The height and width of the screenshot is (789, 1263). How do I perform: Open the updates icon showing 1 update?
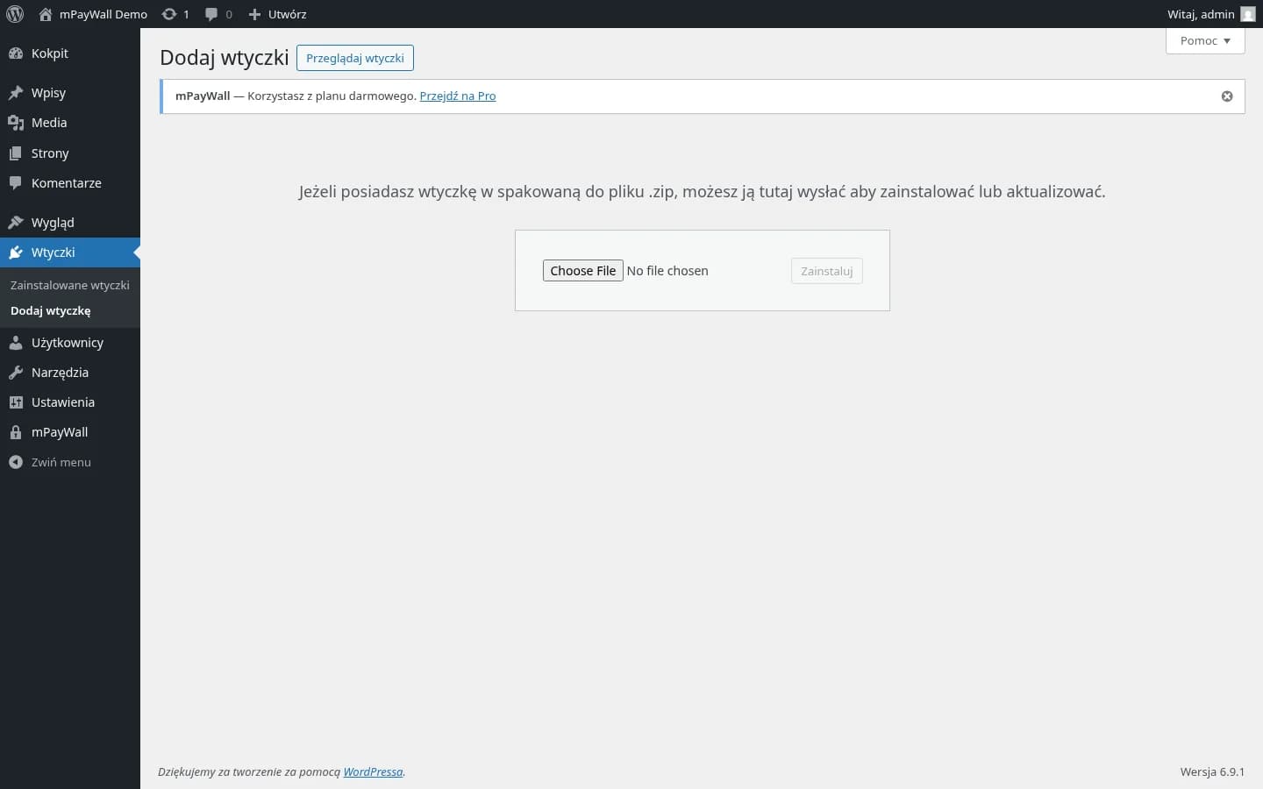(x=169, y=14)
